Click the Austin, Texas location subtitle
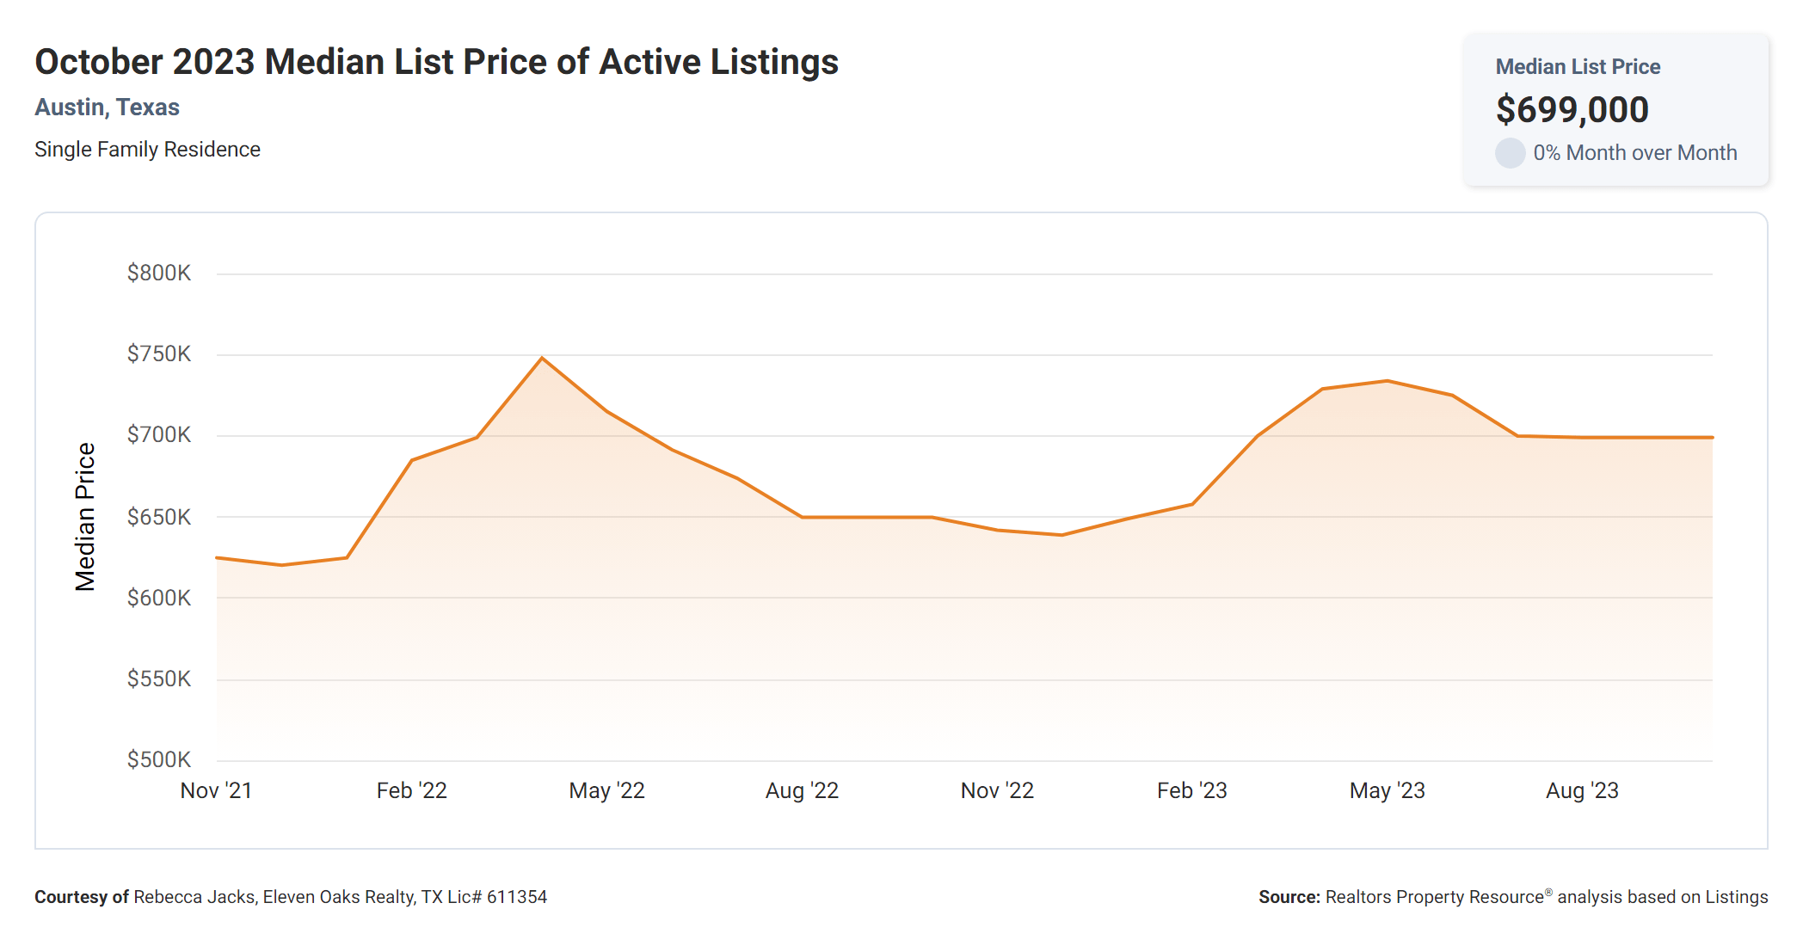Screen dimensions: 1803x946 [107, 107]
